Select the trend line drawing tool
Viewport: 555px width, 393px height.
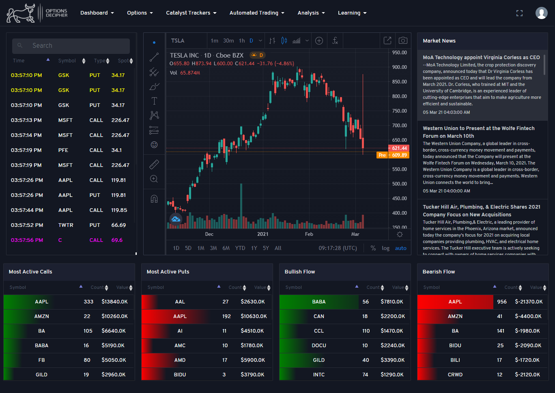[154, 57]
